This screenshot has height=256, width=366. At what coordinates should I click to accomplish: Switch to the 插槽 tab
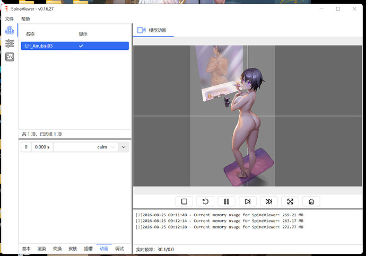[x=88, y=249]
